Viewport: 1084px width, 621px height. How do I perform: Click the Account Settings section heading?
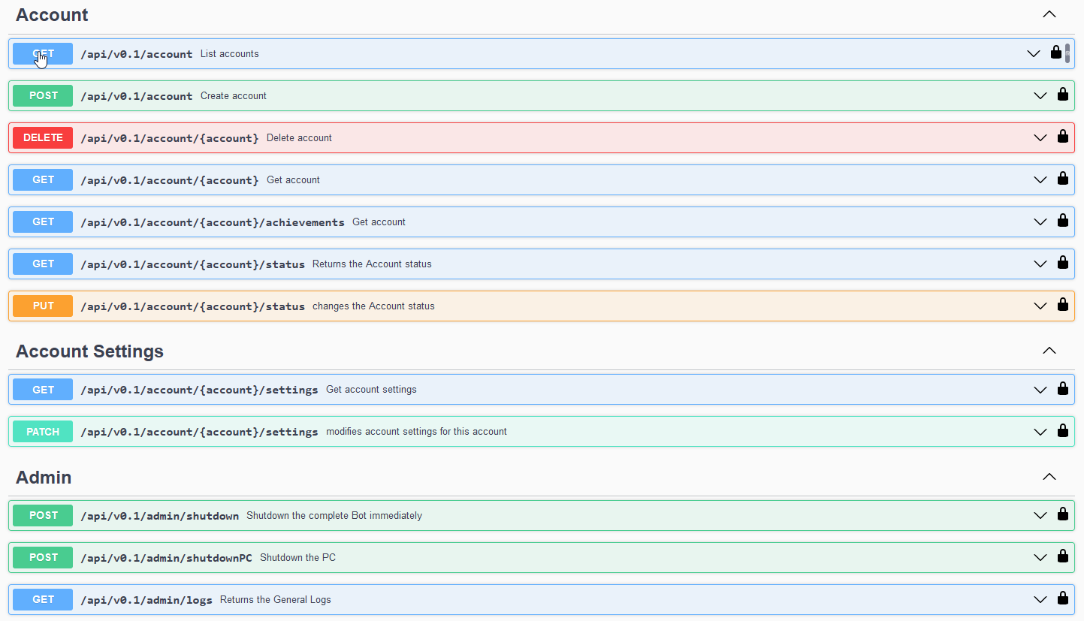(x=89, y=351)
